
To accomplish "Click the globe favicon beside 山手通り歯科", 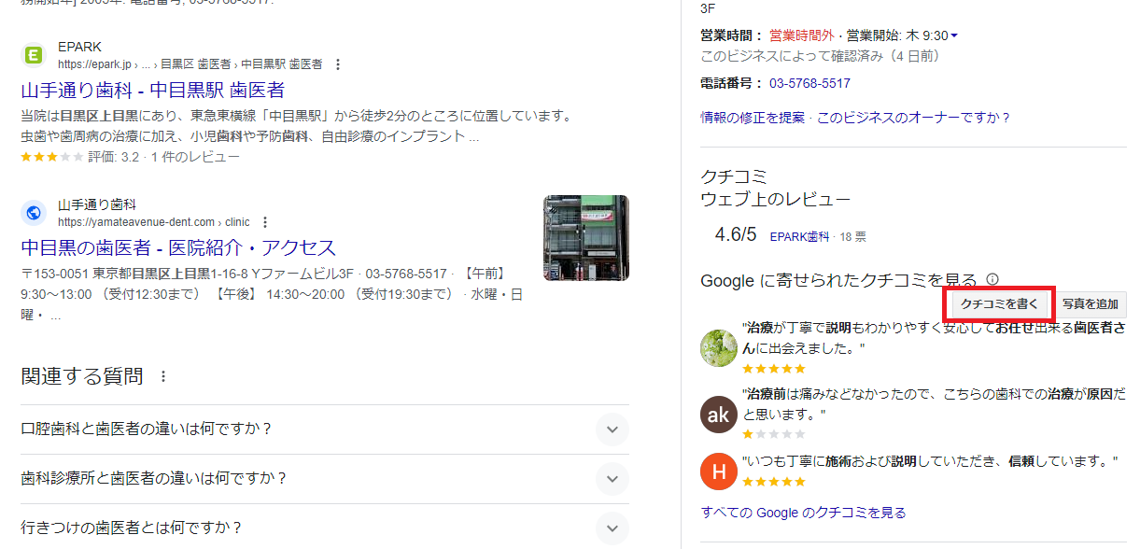I will (x=34, y=212).
